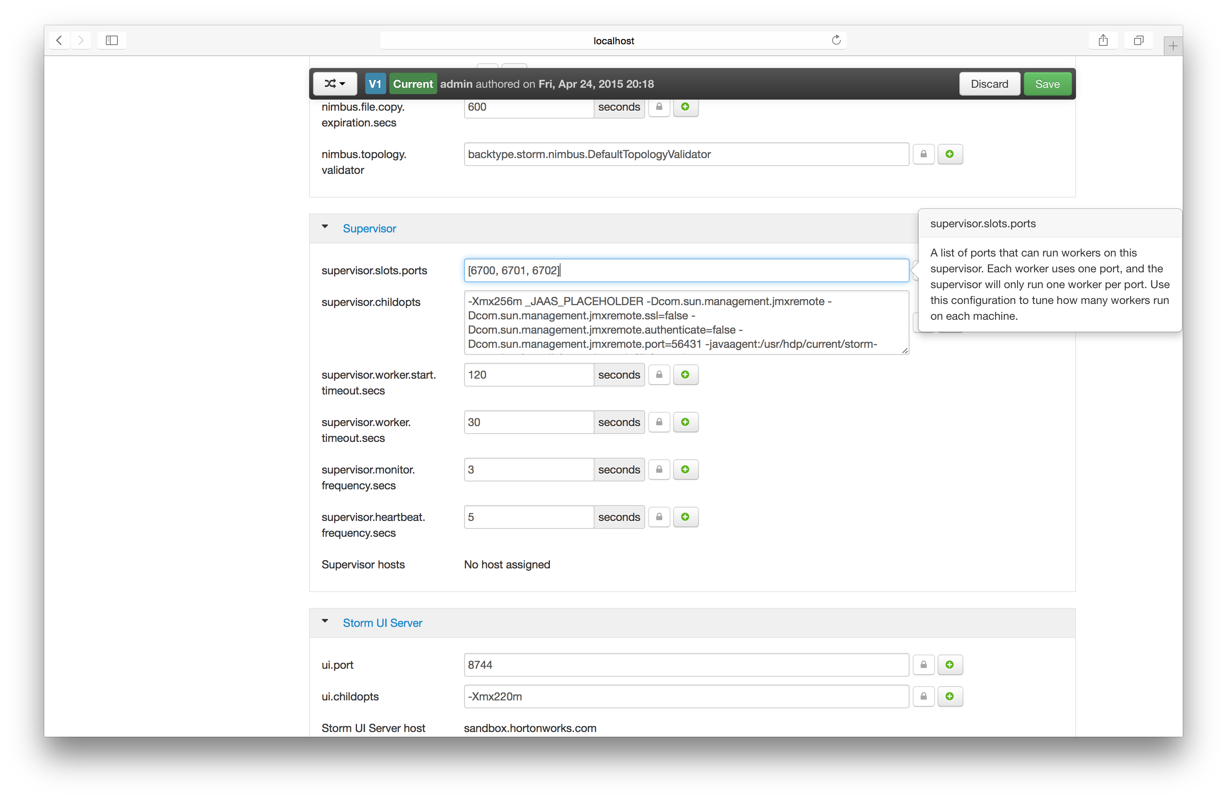
Task: Toggle lock for ui.port setting
Action: (x=923, y=665)
